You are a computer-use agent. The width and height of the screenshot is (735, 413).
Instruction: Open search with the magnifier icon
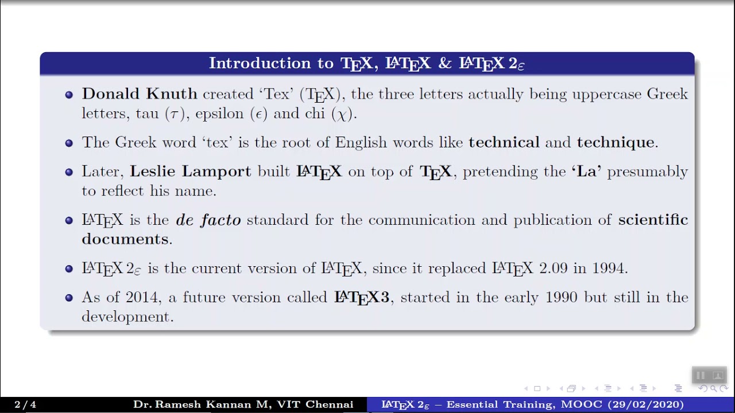click(x=714, y=388)
